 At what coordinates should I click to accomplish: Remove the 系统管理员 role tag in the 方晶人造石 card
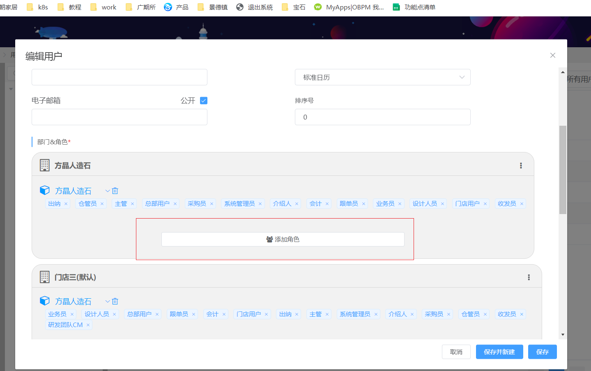click(260, 204)
